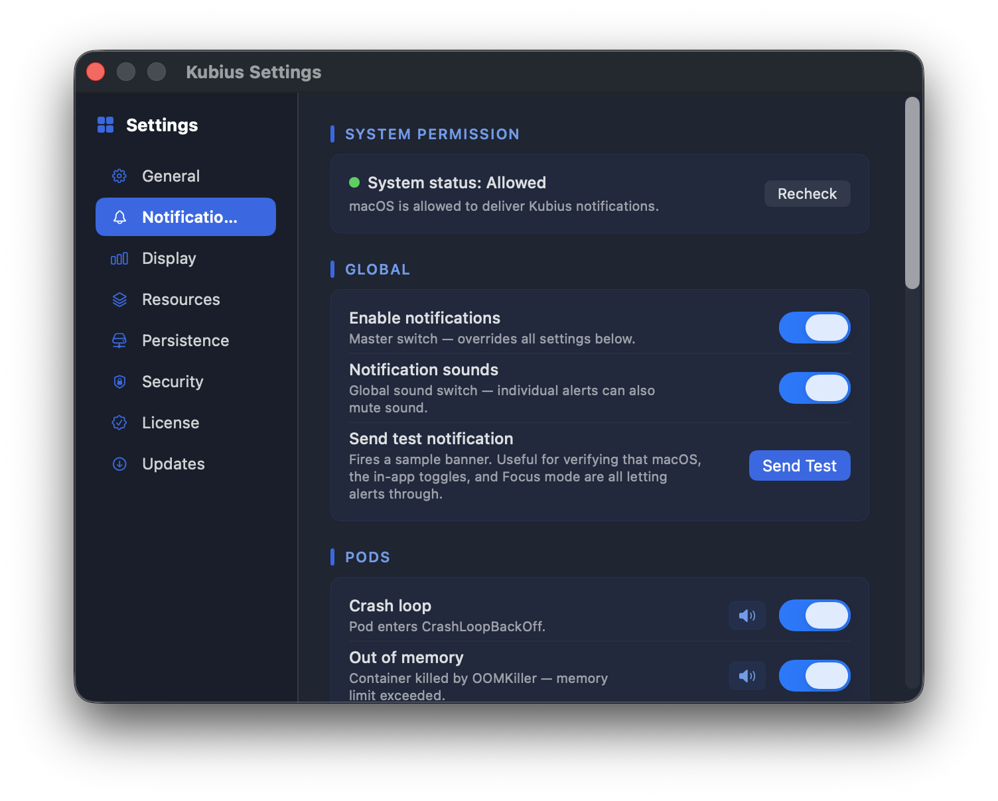Click the Notifications bell icon in sidebar
998x801 pixels.
tap(119, 217)
